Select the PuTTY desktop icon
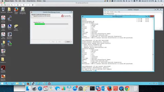Viewport: 164px width, 92px height. tap(10, 18)
